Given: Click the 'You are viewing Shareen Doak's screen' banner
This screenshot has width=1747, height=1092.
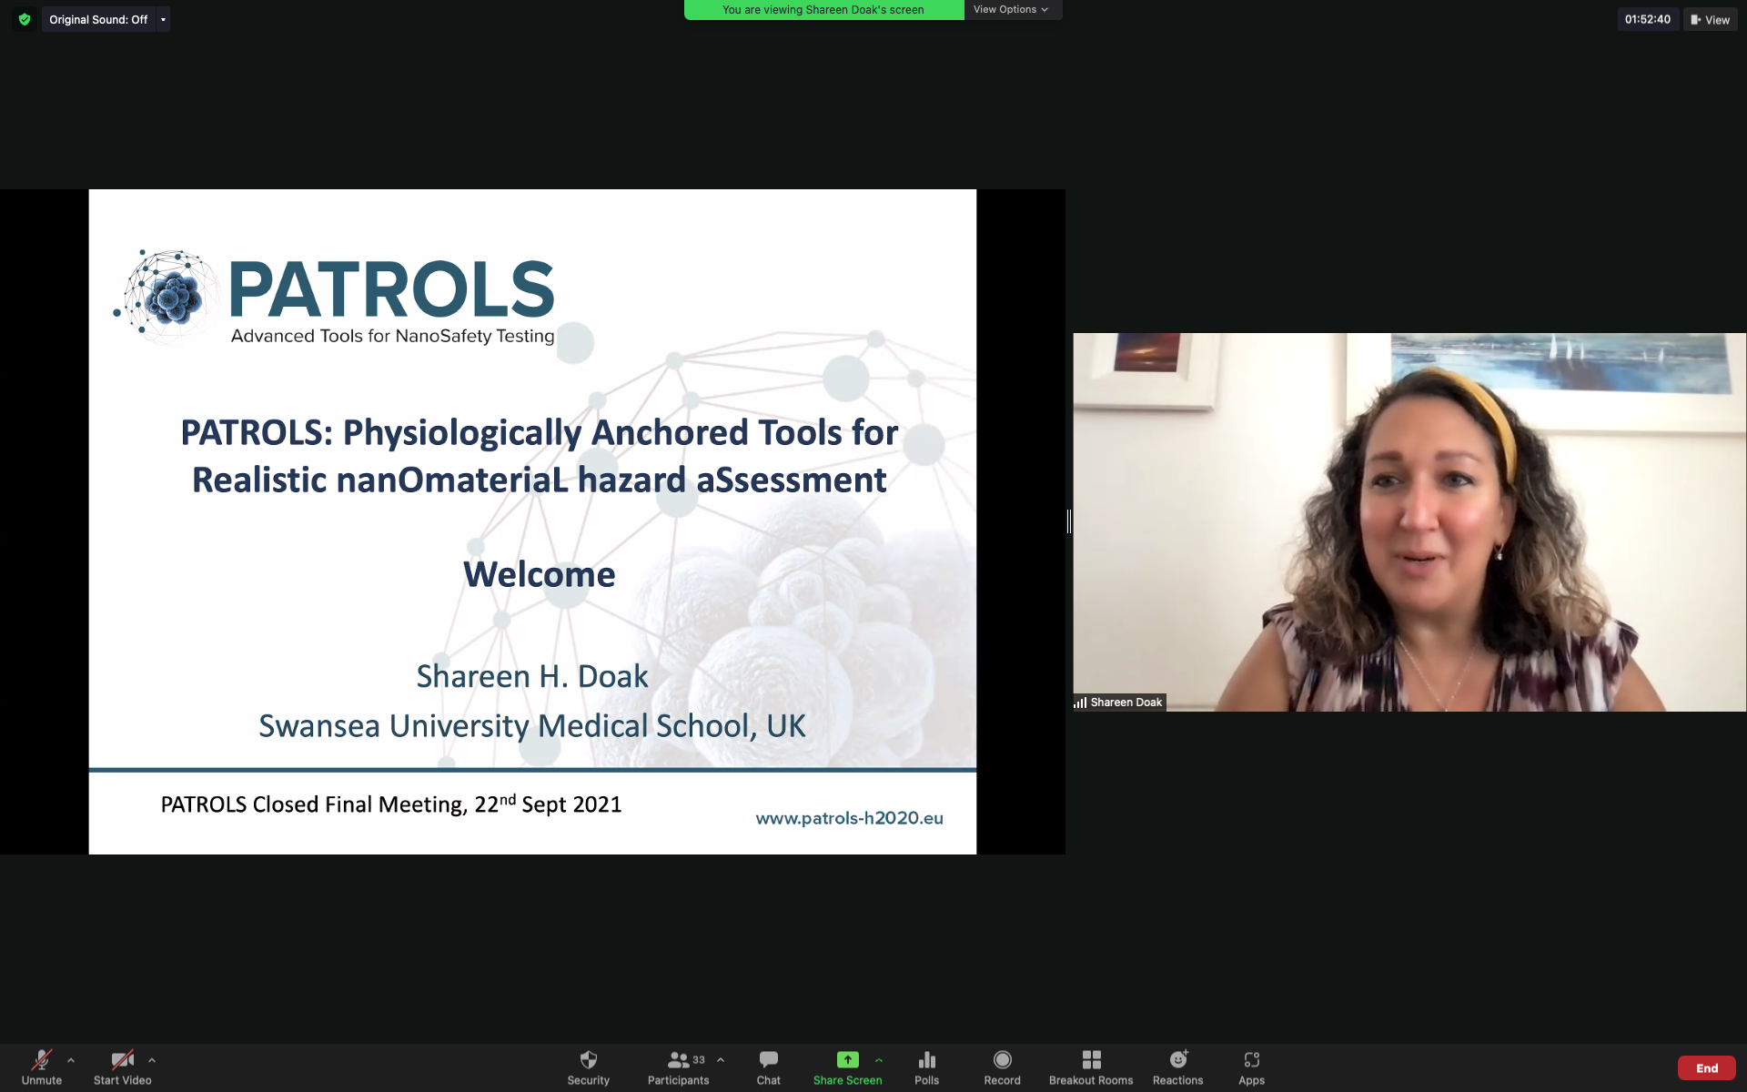Looking at the screenshot, I should coord(823,9).
